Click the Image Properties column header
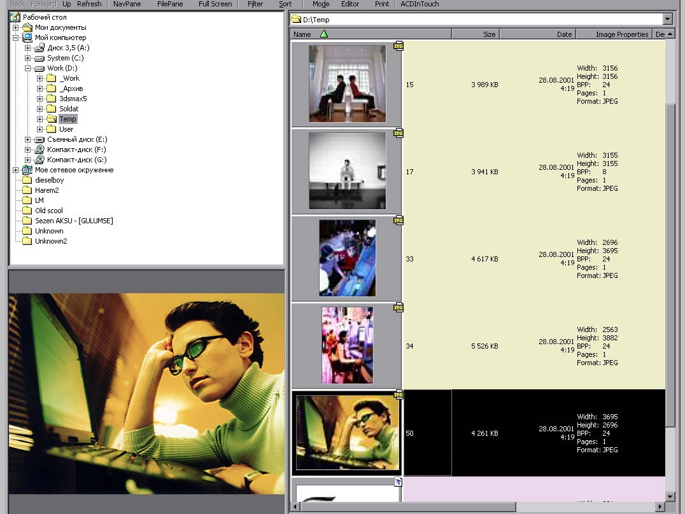 point(614,34)
